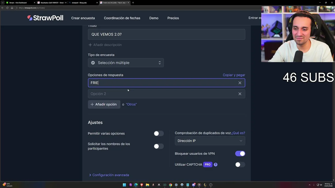Click Copiar y pegar link

pos(234,75)
